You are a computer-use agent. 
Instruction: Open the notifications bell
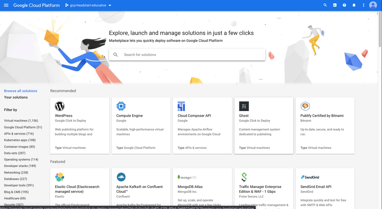pos(354,5)
